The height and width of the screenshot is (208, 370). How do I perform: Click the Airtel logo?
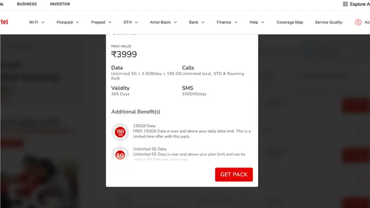point(4,22)
